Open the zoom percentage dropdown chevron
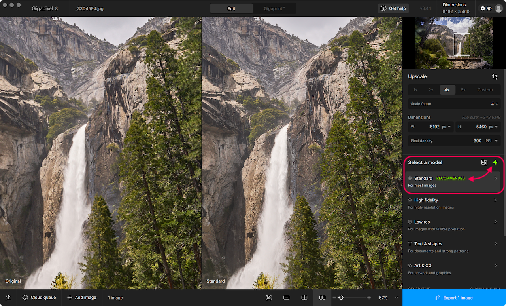The width and height of the screenshot is (506, 306). (396, 298)
